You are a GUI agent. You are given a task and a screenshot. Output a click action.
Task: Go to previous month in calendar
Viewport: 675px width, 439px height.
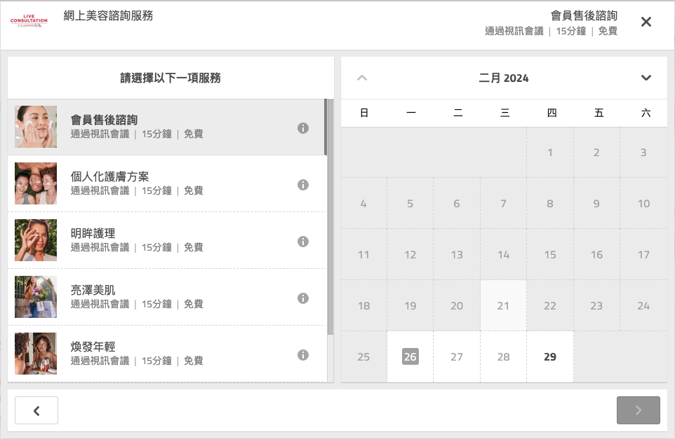point(362,78)
